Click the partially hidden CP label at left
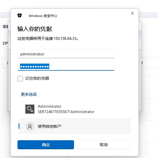Viewport: 158px width, 158px height. [5, 44]
